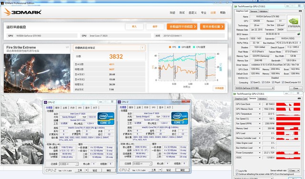305x179 pixels.
Task: Click the 载入 button in 3DMark
Action: pos(134,27)
